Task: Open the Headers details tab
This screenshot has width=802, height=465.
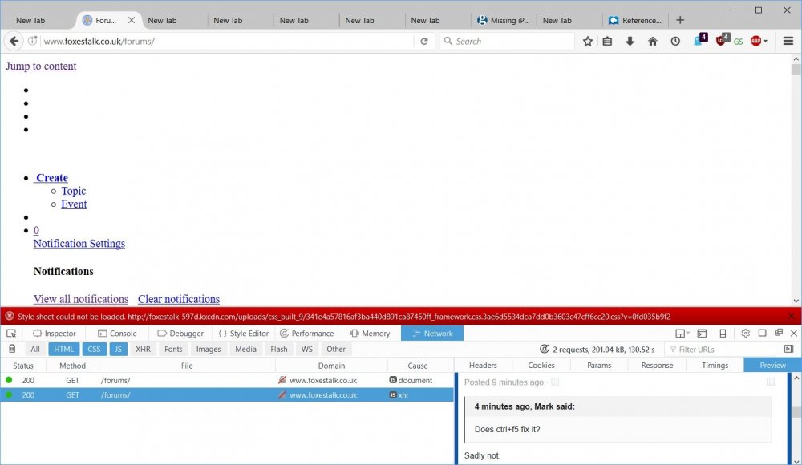Action: tap(483, 366)
